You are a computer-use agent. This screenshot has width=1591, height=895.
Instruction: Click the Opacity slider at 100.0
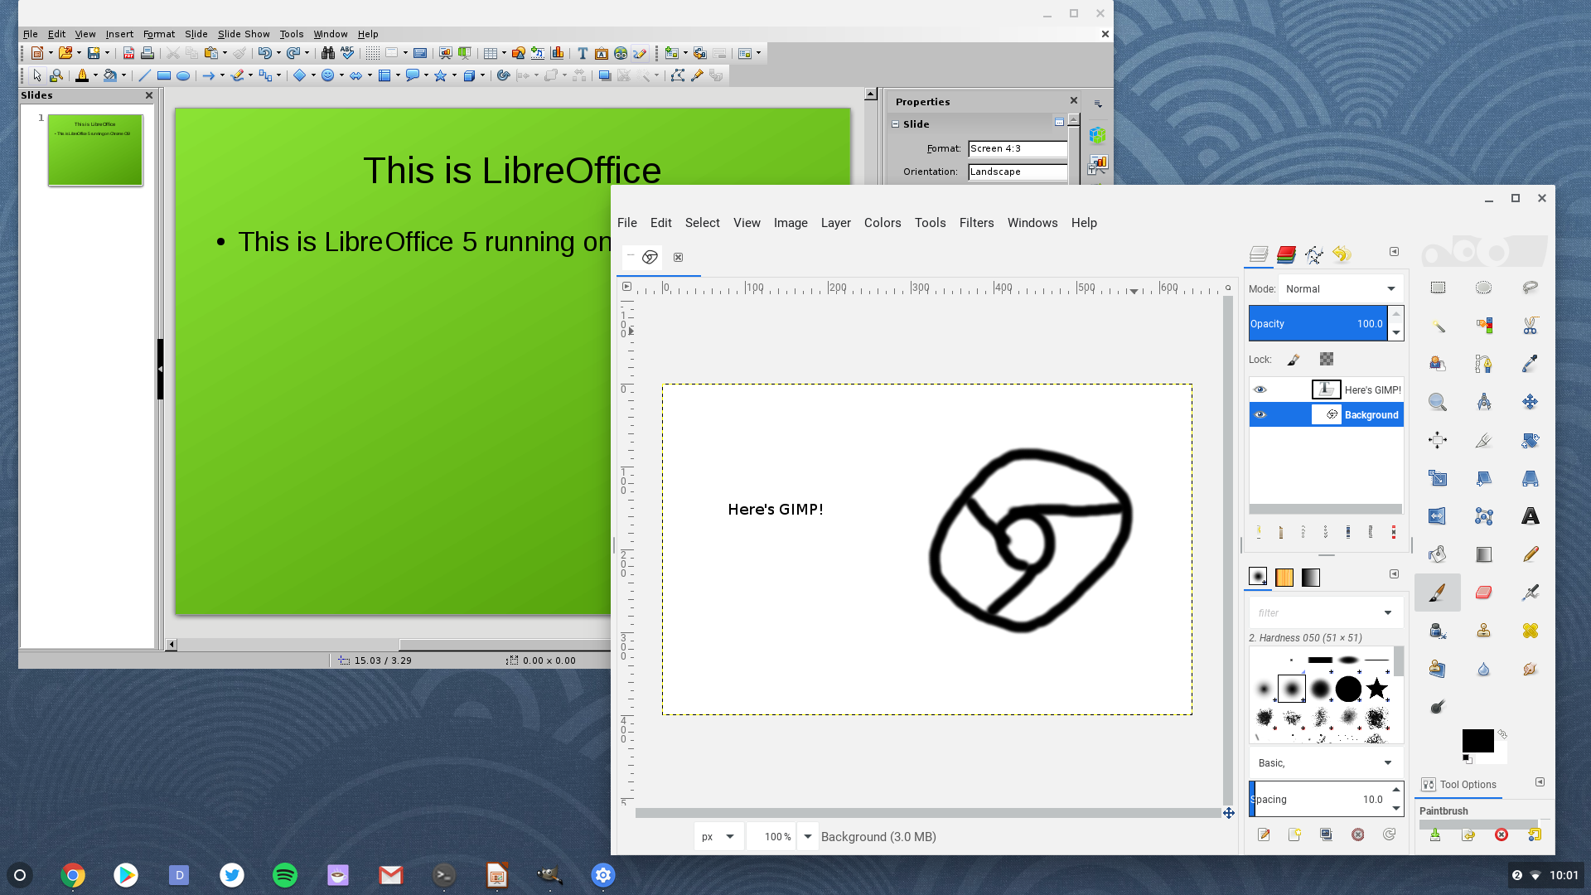pos(1318,324)
